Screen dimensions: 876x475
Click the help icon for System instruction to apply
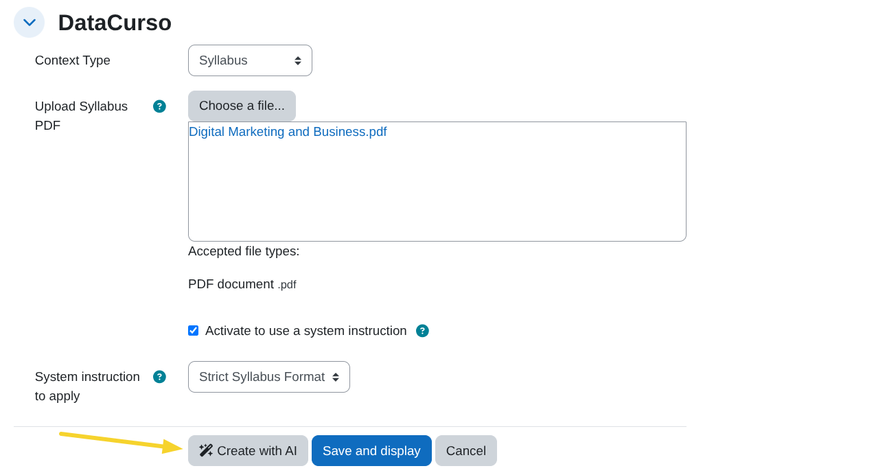click(x=159, y=377)
